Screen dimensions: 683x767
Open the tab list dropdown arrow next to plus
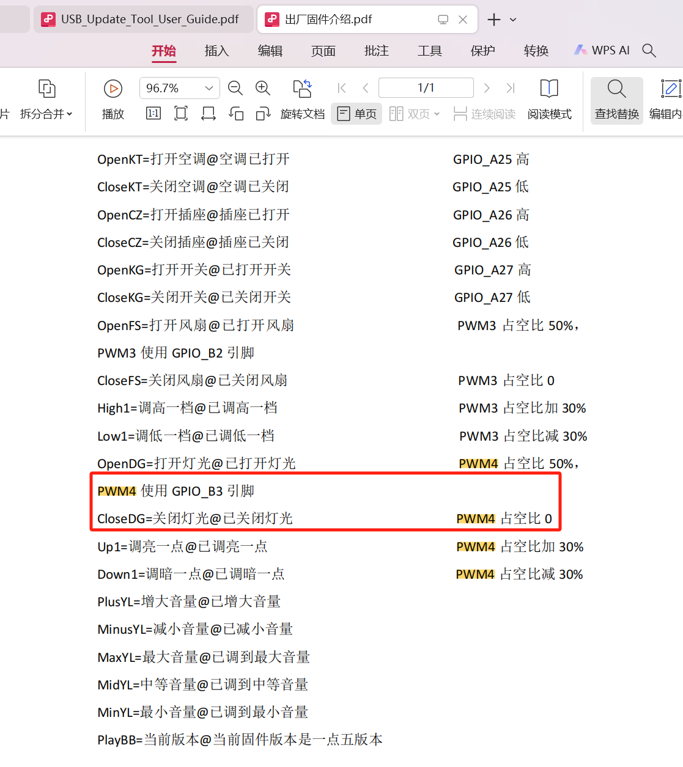click(x=513, y=20)
